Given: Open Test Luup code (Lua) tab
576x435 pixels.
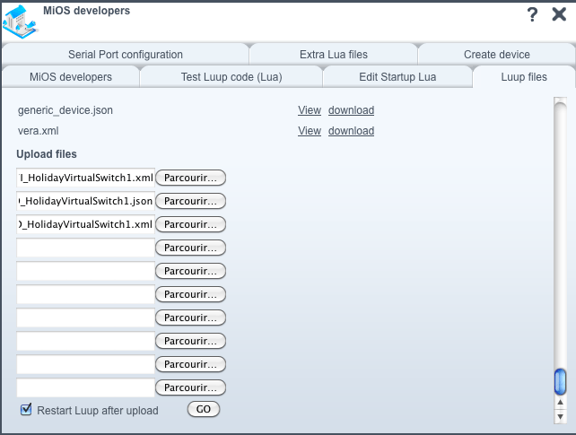Looking at the screenshot, I should (231, 77).
